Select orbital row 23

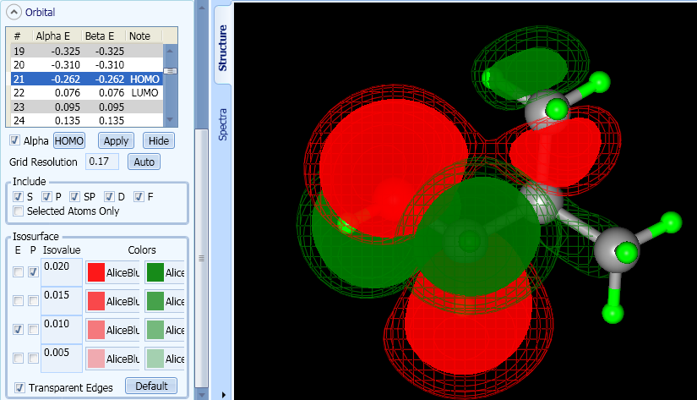pos(87,107)
